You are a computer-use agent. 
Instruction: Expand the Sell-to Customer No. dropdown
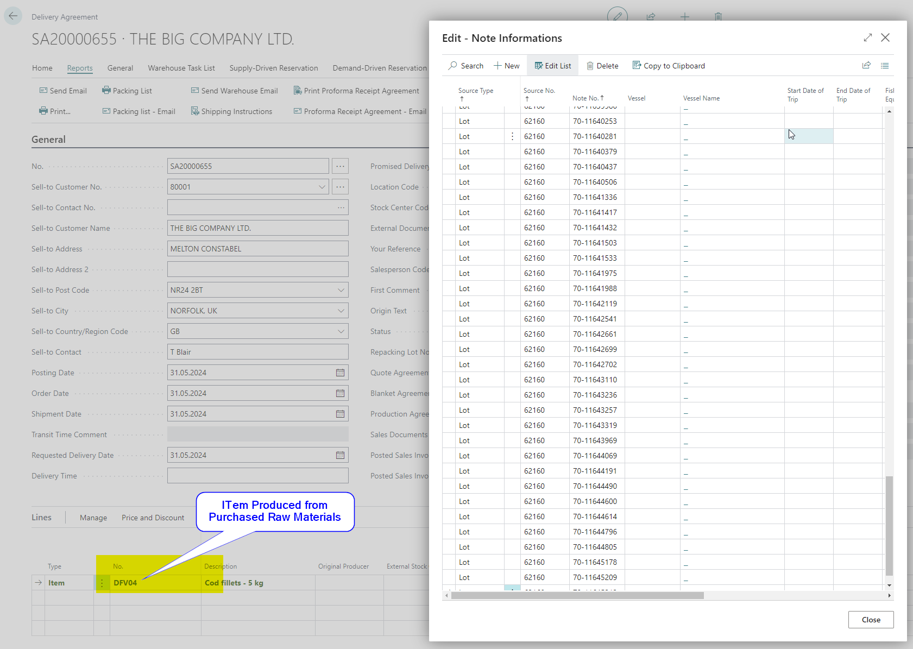(x=322, y=187)
